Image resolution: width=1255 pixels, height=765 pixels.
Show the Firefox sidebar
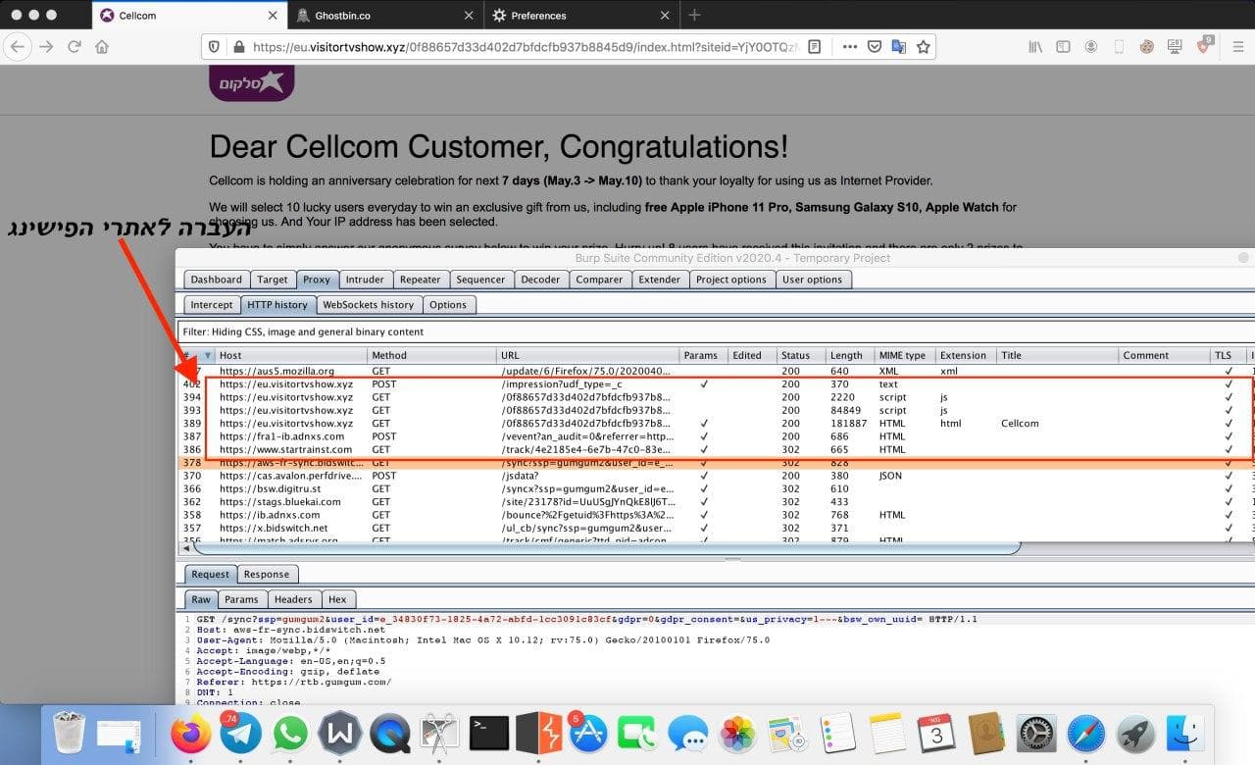click(1063, 46)
